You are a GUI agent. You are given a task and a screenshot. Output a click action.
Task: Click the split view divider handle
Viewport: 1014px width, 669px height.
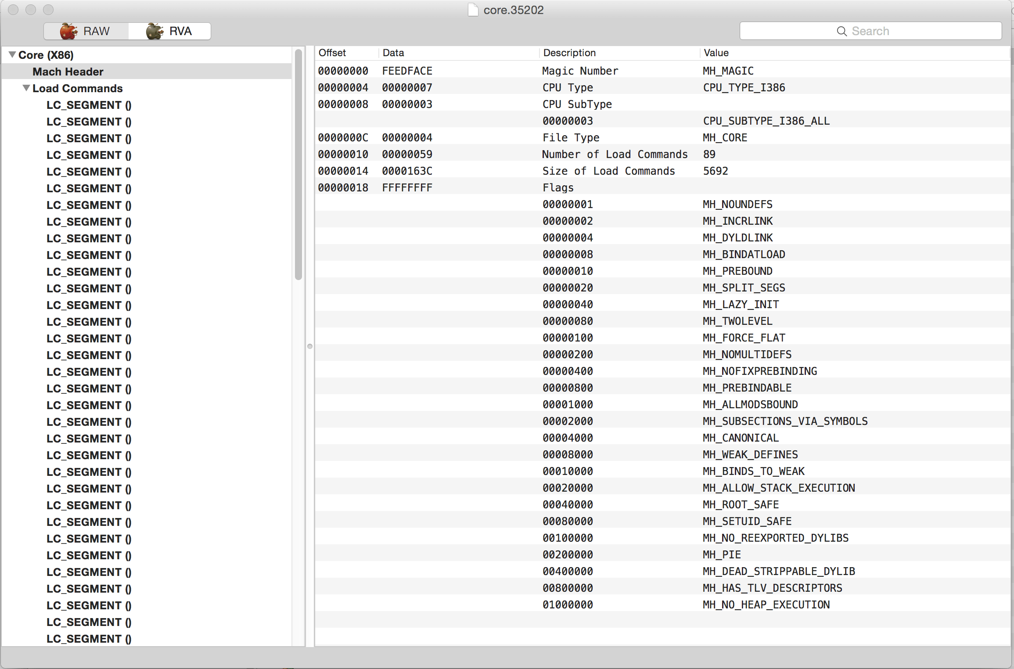coord(310,346)
